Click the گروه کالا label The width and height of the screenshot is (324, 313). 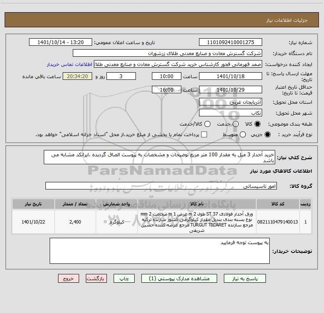click(301, 186)
